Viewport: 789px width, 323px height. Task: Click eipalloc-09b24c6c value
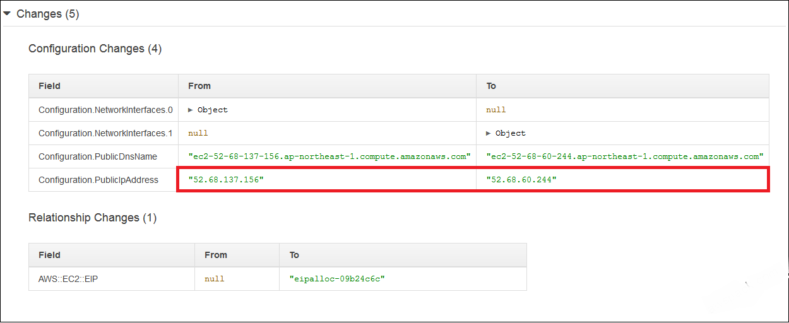pyautogui.click(x=337, y=279)
